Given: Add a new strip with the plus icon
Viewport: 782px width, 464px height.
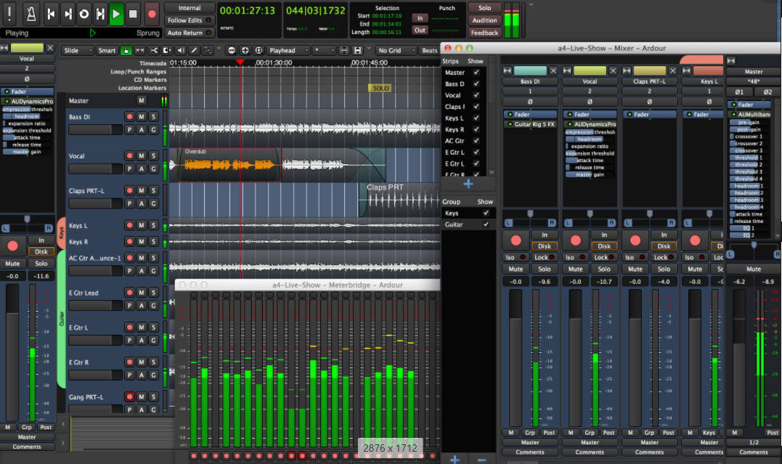Looking at the screenshot, I should pyautogui.click(x=468, y=184).
